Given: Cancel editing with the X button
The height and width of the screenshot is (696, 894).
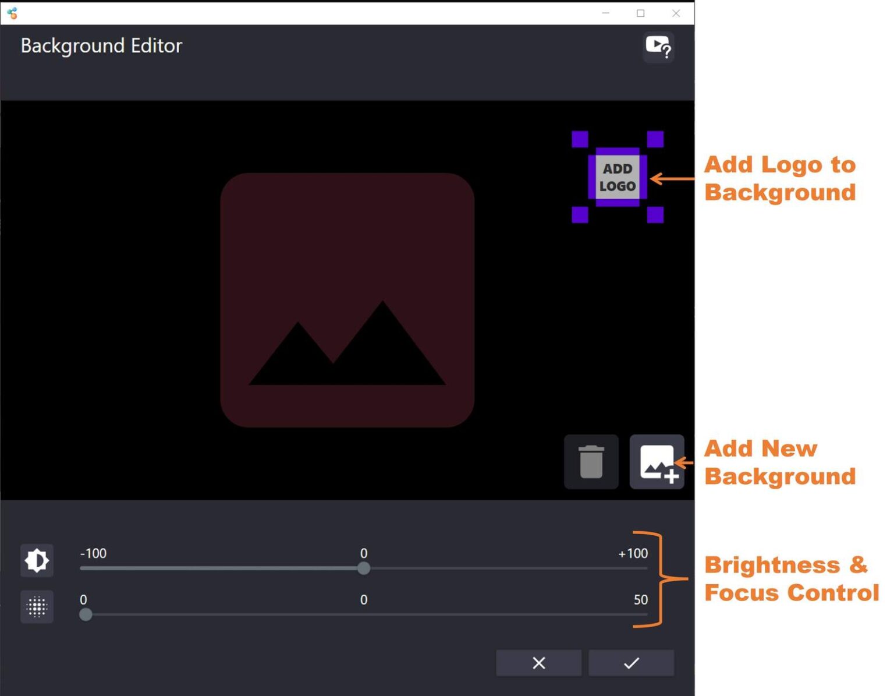Looking at the screenshot, I should point(538,663).
